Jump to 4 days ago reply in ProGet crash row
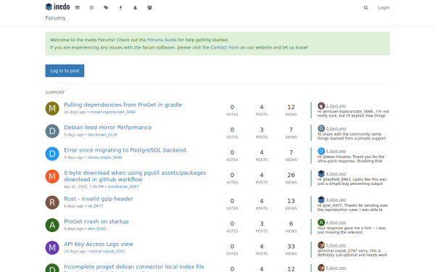Screen dimensions: 435x272 pos(336,223)
